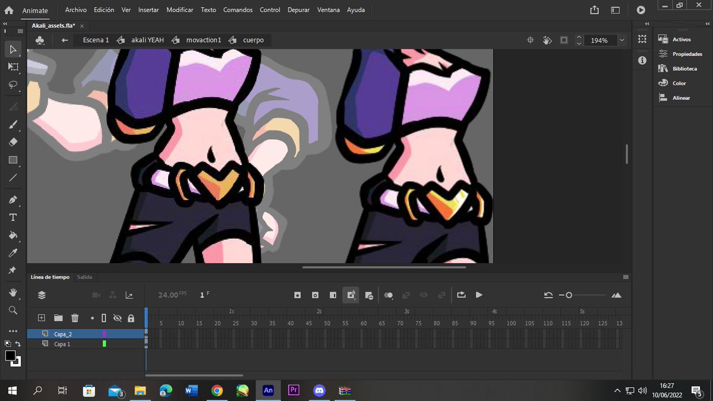Open the workspace switcher dropdown

(x=616, y=10)
